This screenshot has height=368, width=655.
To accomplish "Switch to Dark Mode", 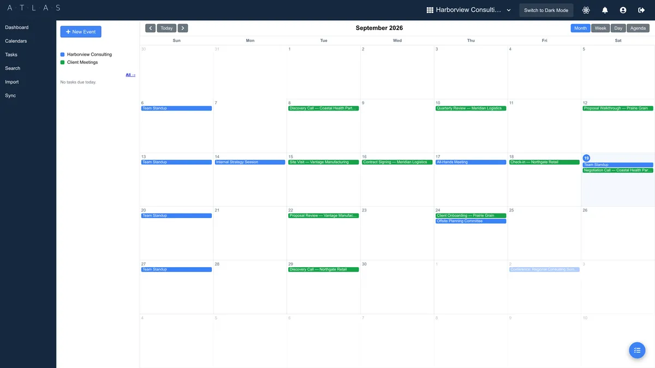I will pos(546,10).
